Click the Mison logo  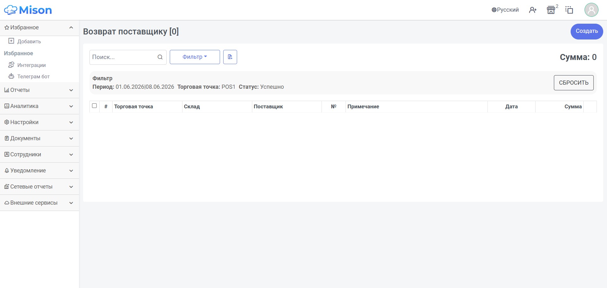pyautogui.click(x=28, y=10)
